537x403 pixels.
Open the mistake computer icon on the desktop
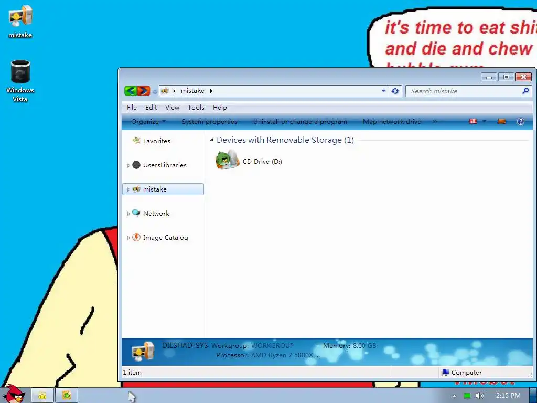click(x=20, y=22)
